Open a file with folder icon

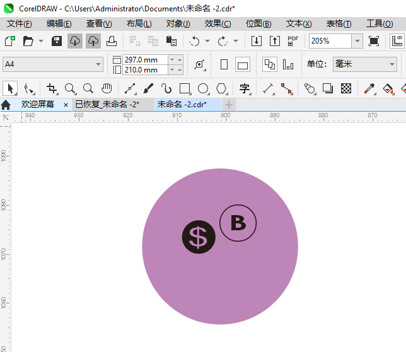pos(28,41)
